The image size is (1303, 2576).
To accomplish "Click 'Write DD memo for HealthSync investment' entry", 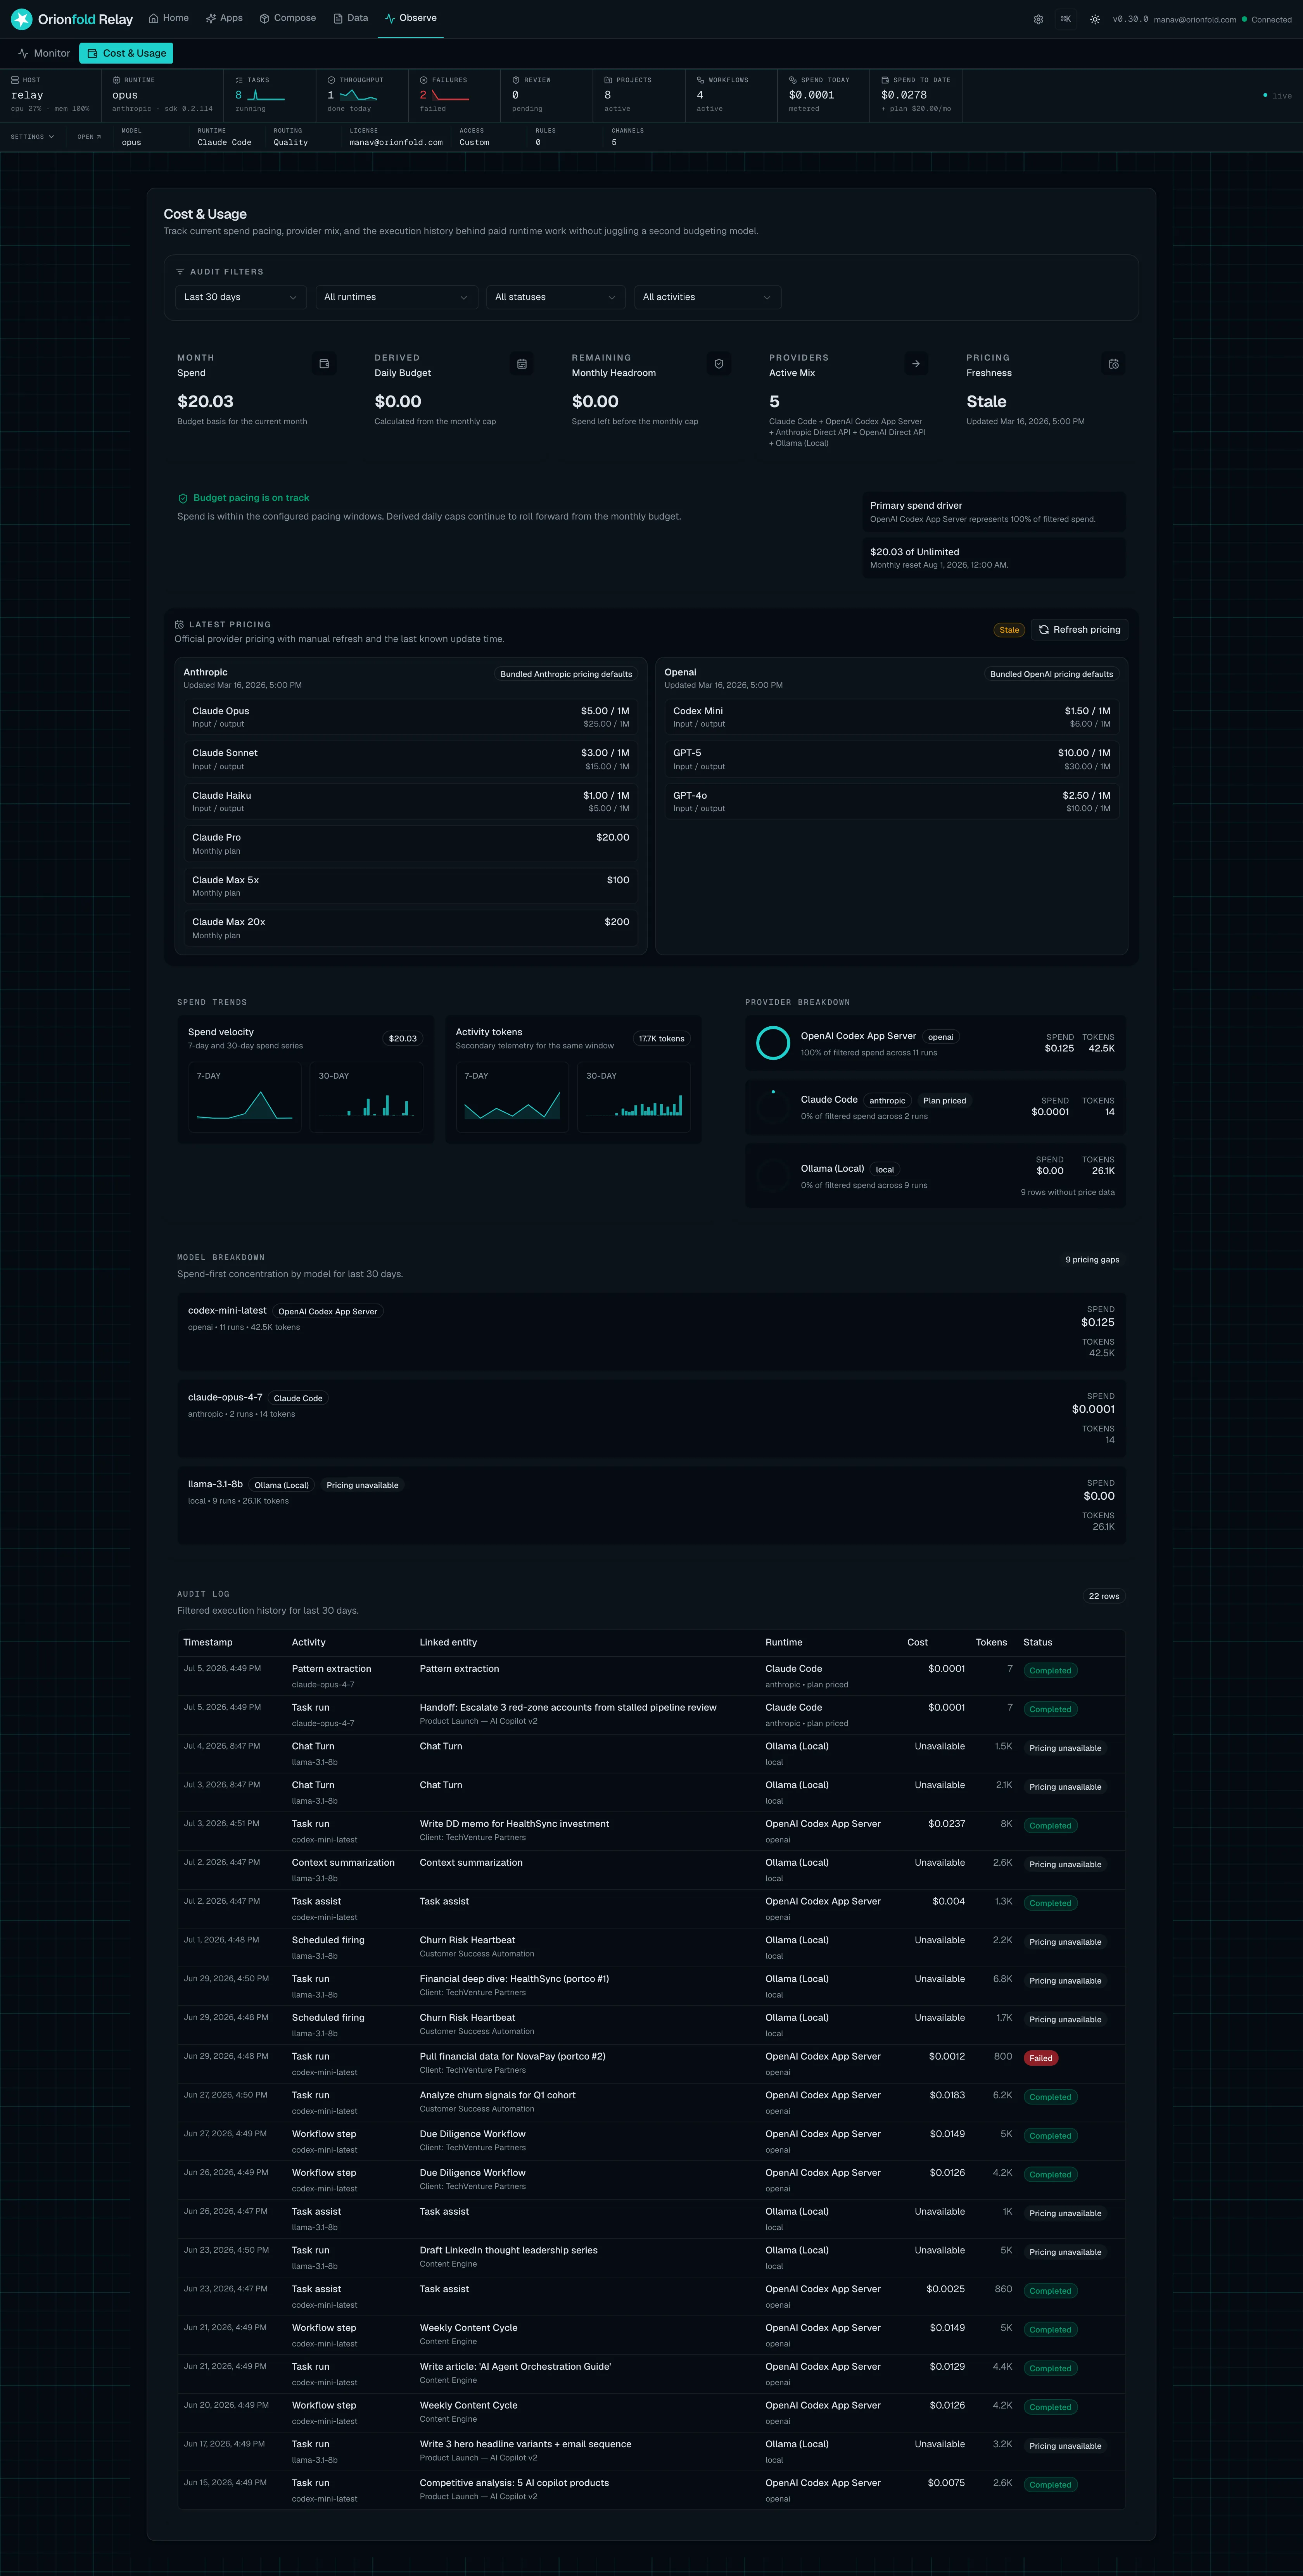I will point(514,1824).
